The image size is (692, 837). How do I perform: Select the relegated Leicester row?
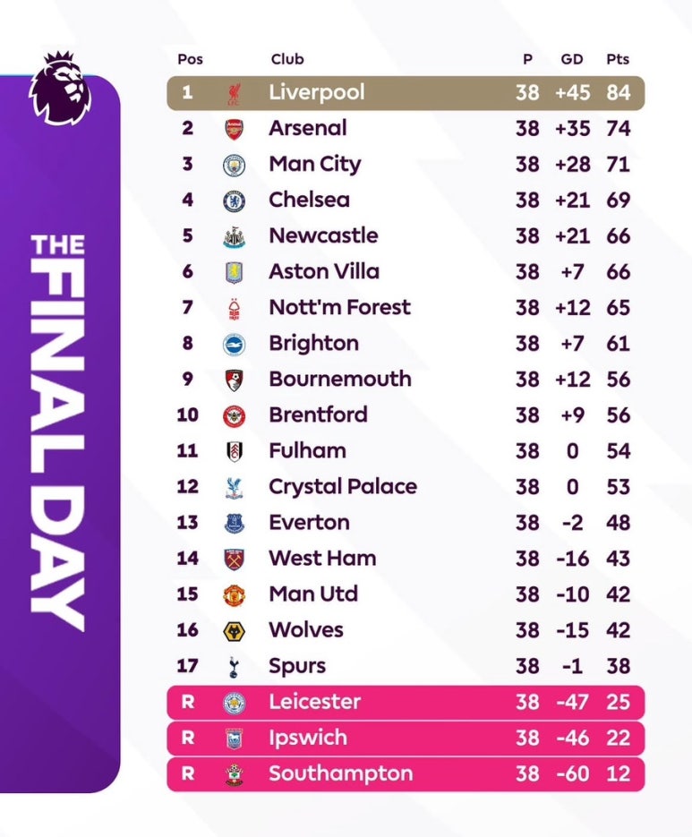tap(406, 703)
